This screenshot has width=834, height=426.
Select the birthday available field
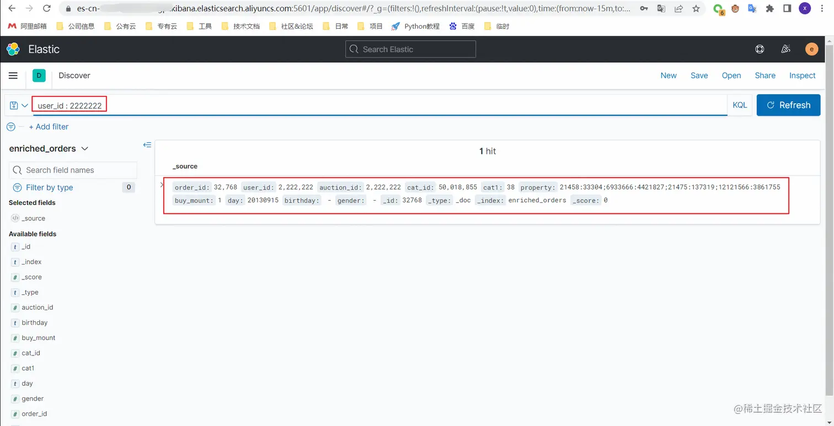pos(34,322)
